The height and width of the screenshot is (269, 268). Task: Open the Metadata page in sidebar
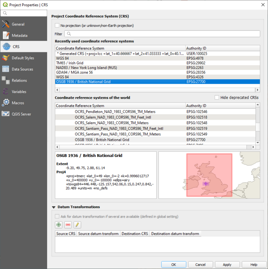pos(19,36)
